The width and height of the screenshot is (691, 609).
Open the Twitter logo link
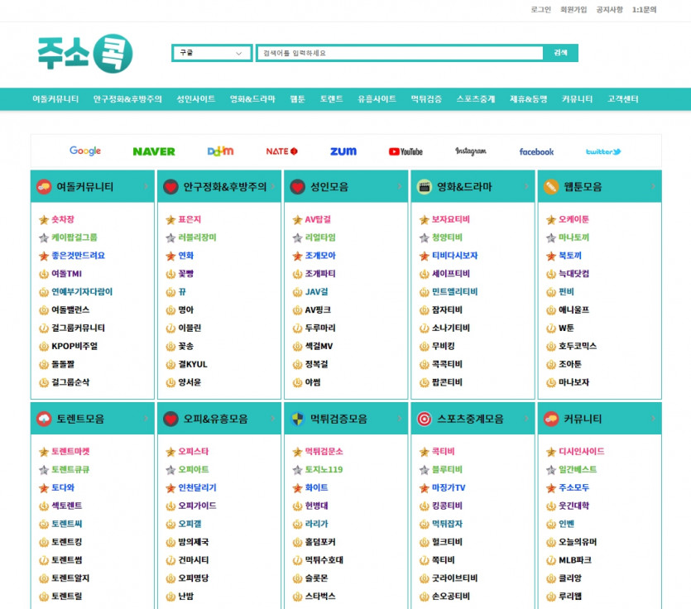click(x=603, y=151)
